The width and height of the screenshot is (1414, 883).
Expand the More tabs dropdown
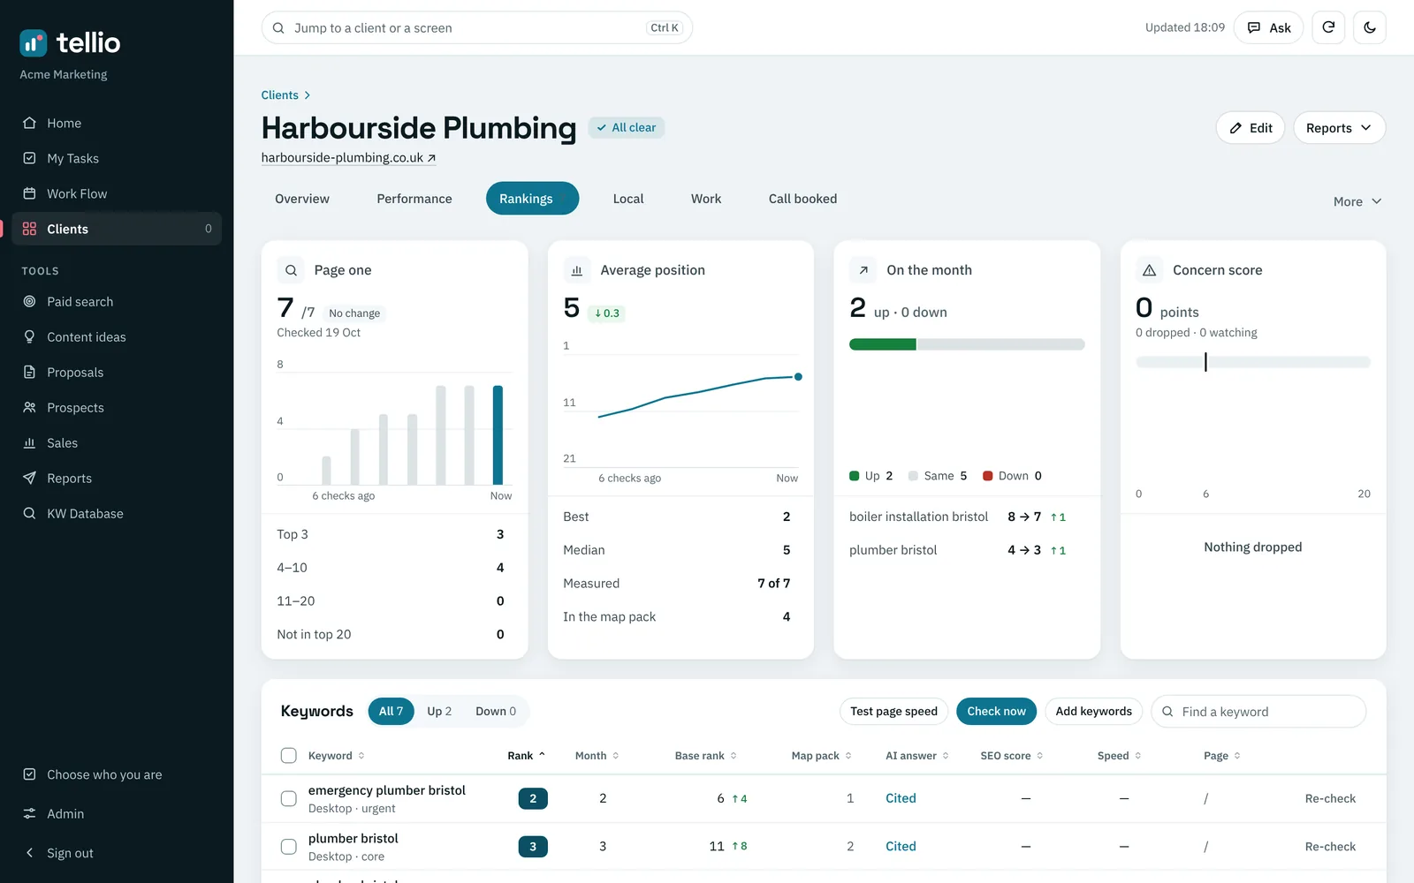coord(1357,201)
